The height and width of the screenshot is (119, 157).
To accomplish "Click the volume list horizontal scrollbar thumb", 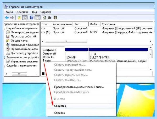I will click(x=66, y=41).
